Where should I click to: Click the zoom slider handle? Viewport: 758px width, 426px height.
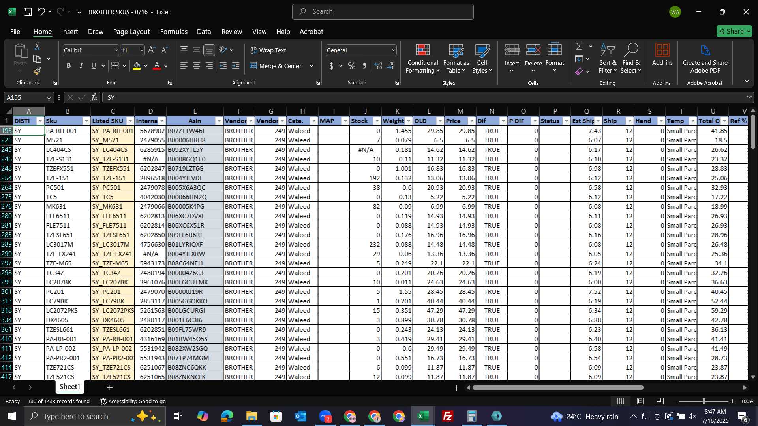[704, 401]
